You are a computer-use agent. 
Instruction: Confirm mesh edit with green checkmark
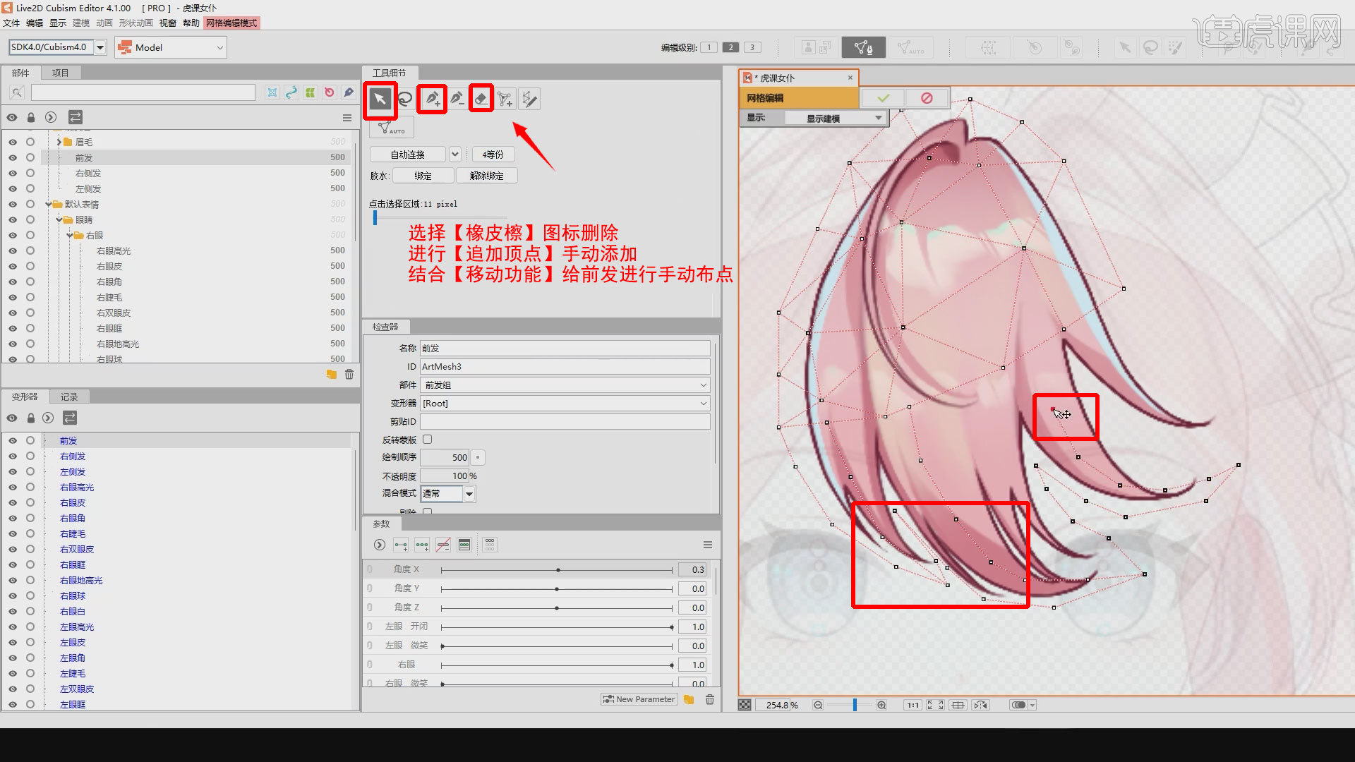coord(881,97)
